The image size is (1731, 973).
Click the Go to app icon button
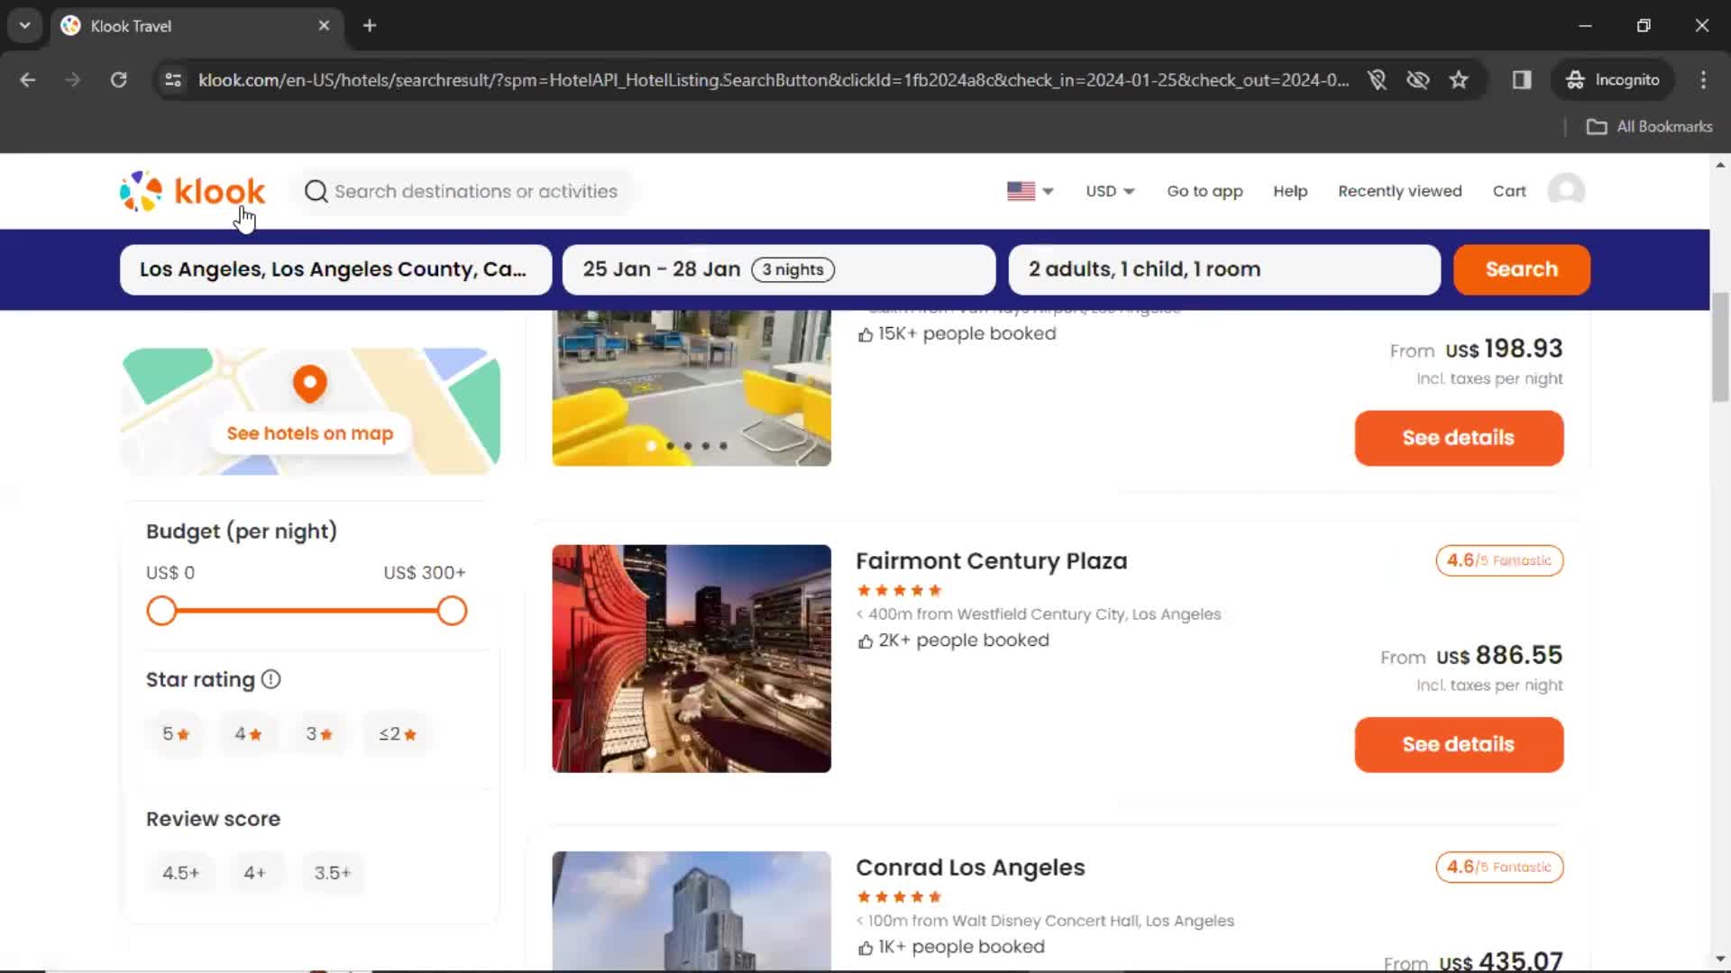[1204, 191]
